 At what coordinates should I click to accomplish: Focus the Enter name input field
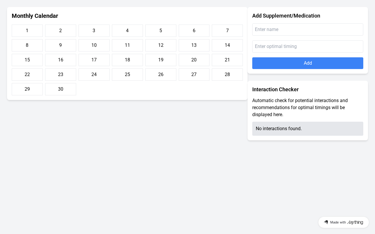308,30
